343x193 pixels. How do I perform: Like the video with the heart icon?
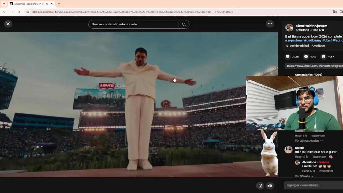[288, 57]
